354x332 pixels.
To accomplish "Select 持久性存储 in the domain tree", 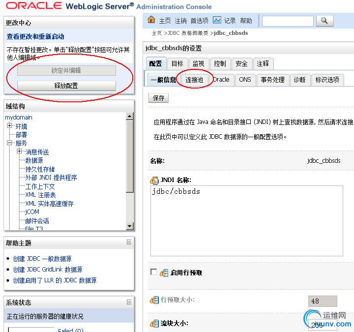I will tap(40, 169).
